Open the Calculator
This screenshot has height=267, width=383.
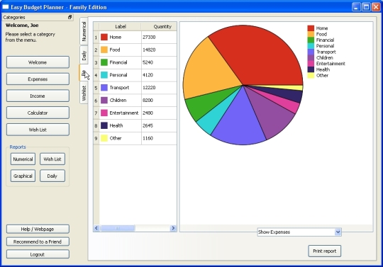(x=38, y=113)
